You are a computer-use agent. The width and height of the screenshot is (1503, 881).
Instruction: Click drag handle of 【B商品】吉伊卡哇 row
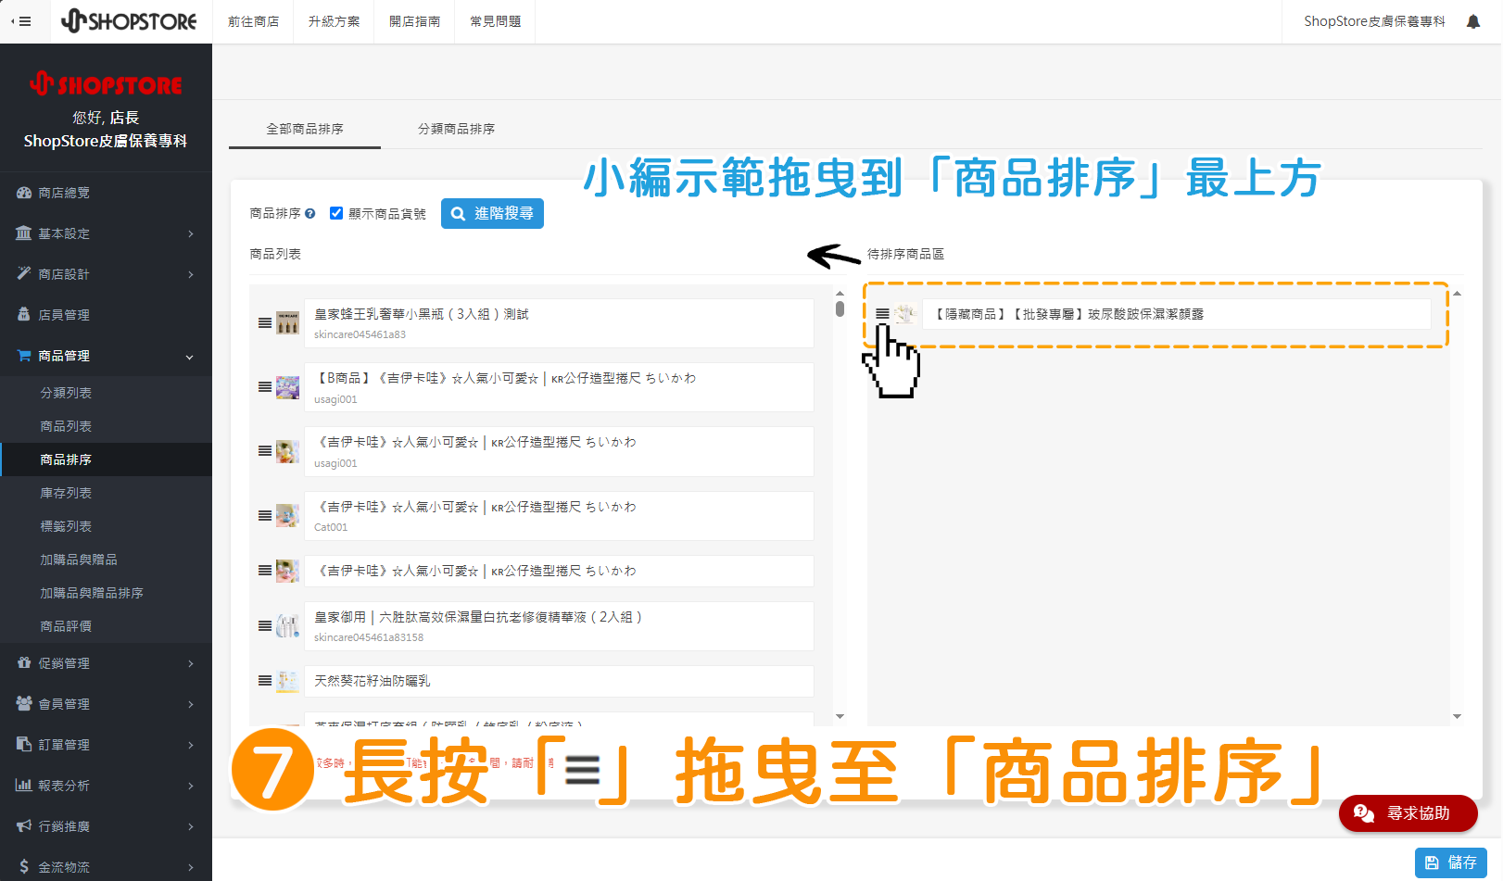(x=265, y=387)
